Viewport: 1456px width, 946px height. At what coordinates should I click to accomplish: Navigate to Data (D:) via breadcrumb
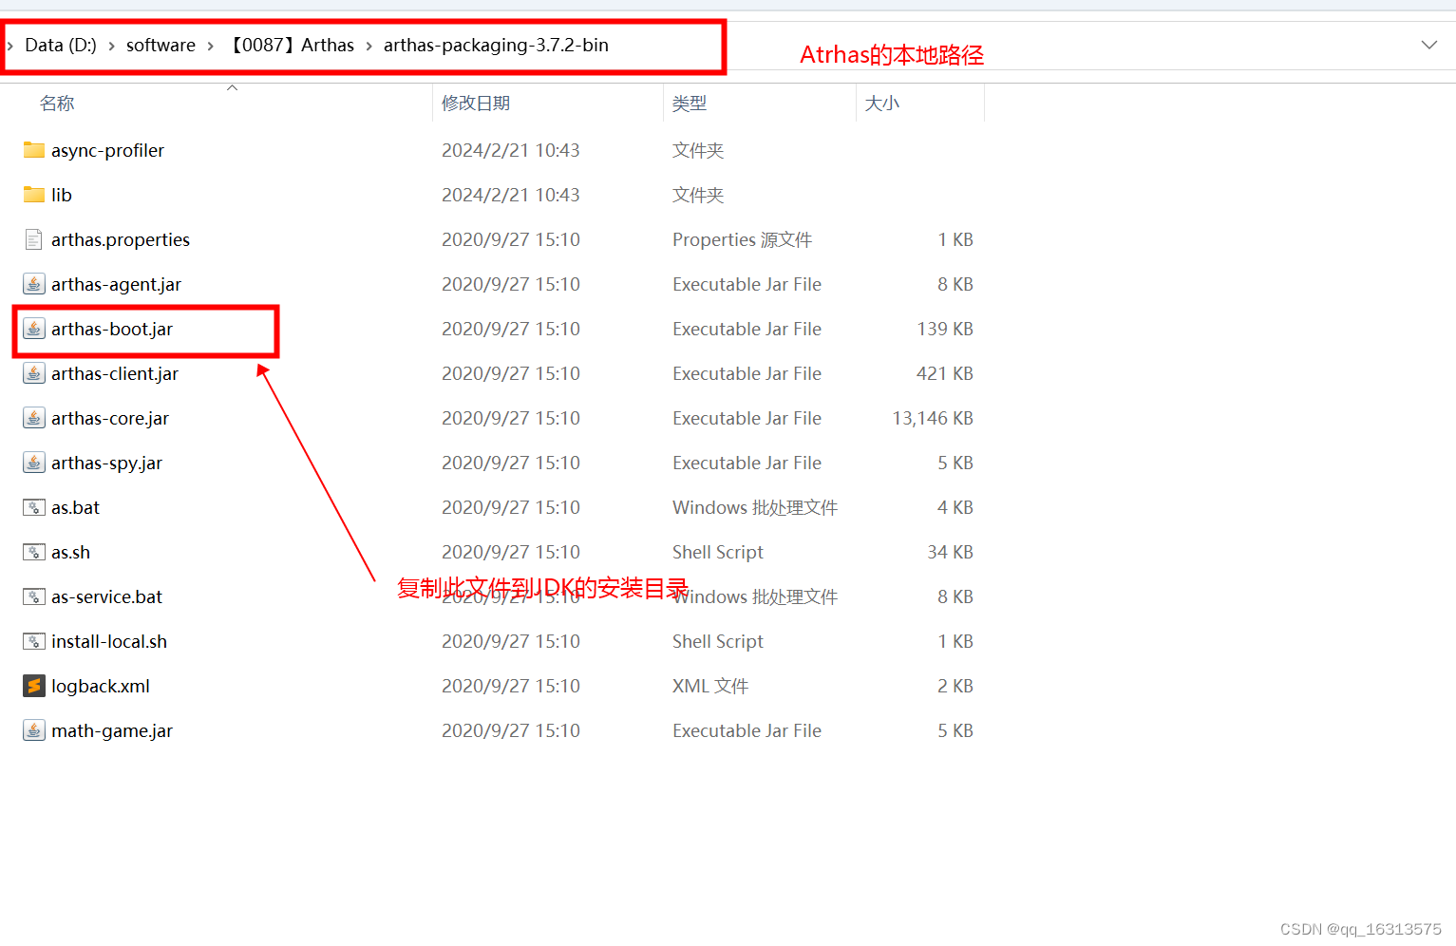60,45
